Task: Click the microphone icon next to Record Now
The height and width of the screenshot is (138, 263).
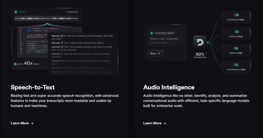Action: coord(67,12)
